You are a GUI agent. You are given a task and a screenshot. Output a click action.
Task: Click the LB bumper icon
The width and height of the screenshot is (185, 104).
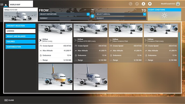point(2,5)
